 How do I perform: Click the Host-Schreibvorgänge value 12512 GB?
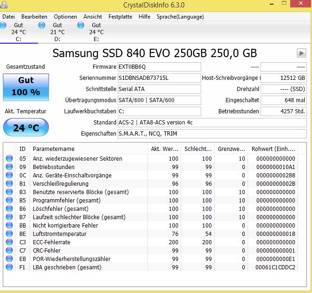[284, 78]
